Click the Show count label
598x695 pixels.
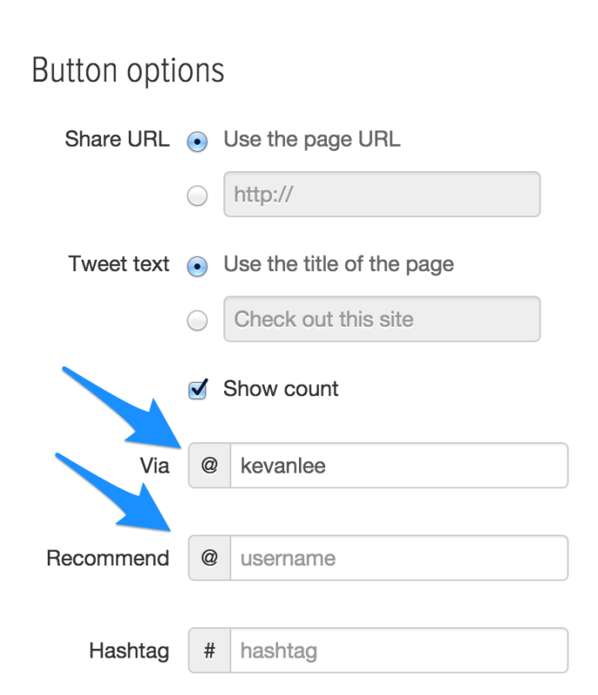click(x=281, y=388)
